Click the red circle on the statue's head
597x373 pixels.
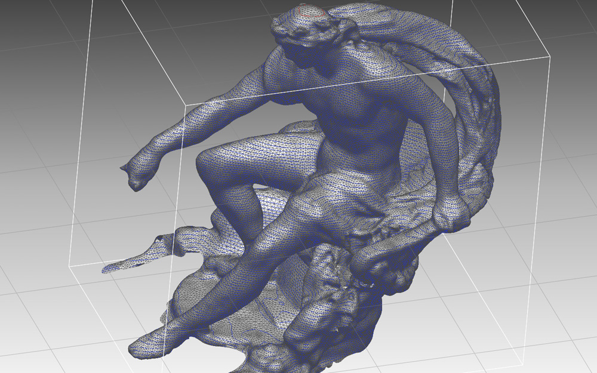pos(312,11)
